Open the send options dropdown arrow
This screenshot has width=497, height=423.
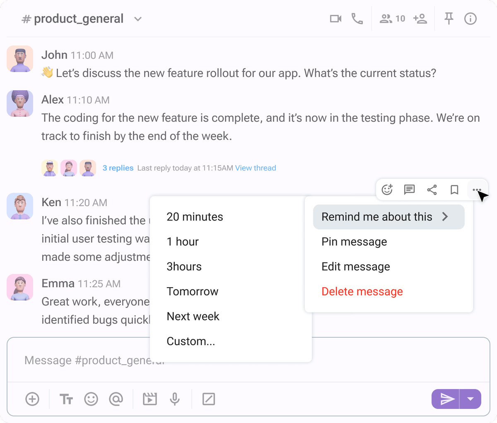[x=470, y=399]
